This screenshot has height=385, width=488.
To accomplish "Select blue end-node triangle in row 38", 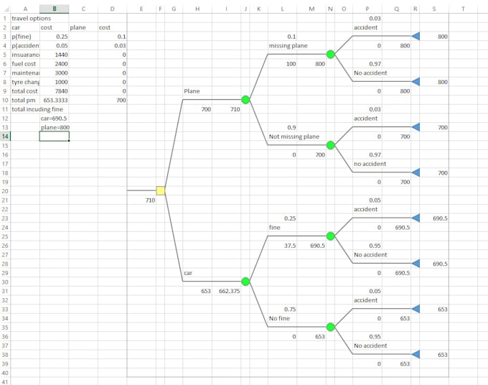I will click(x=416, y=355).
